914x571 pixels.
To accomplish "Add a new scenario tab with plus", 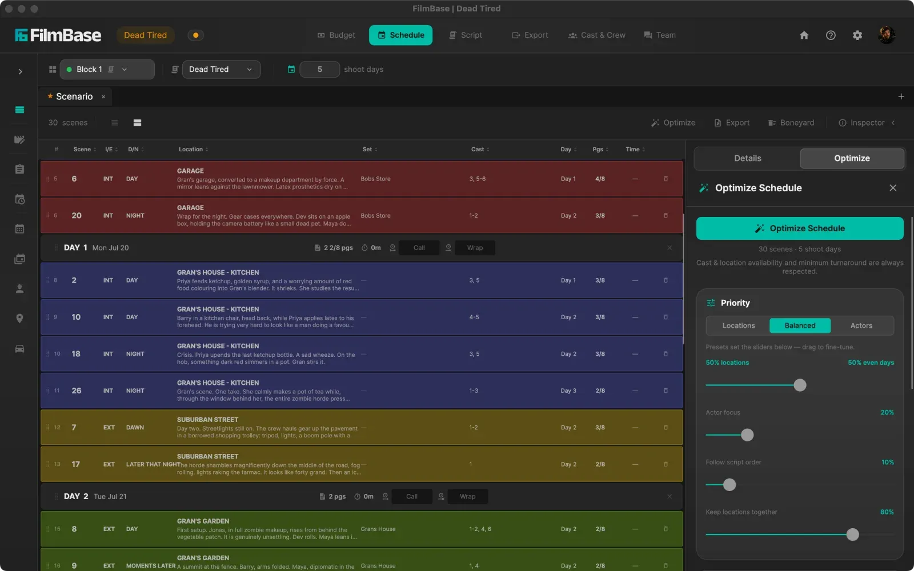I will [901, 97].
